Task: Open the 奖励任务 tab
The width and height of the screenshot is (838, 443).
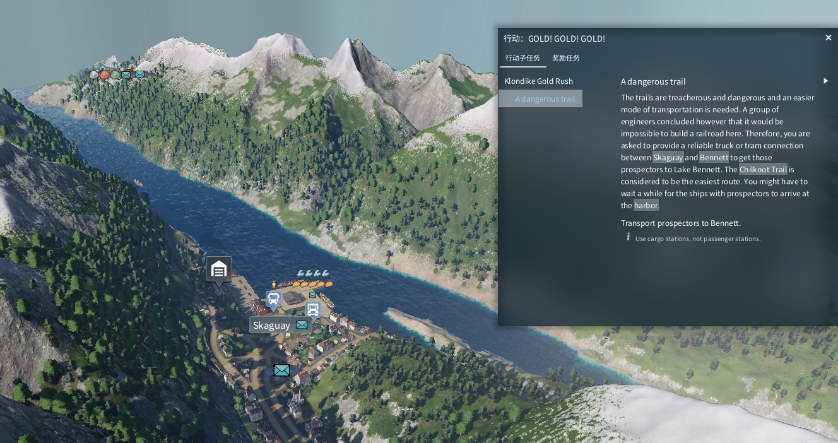Action: tap(565, 58)
